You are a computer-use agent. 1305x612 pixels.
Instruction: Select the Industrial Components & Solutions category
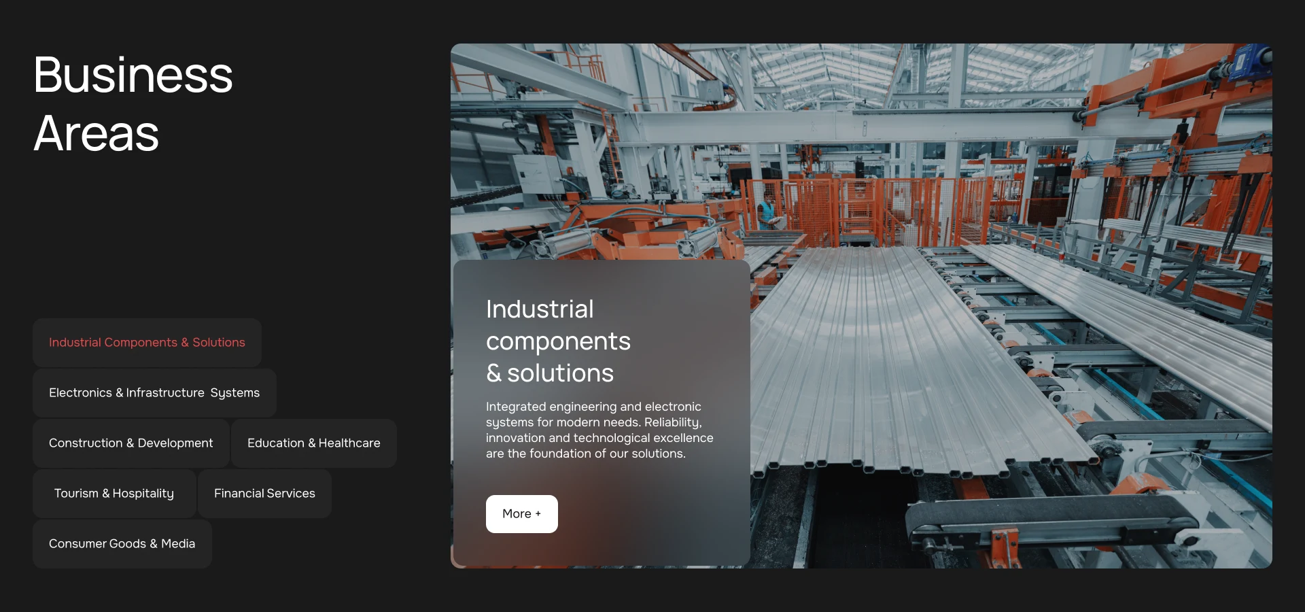point(147,343)
